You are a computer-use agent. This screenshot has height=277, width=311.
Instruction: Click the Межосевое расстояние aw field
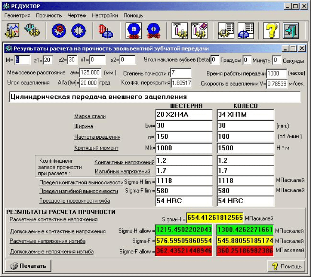(90, 73)
